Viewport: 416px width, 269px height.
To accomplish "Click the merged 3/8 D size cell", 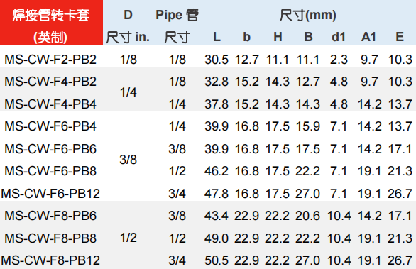I will pyautogui.click(x=128, y=160).
